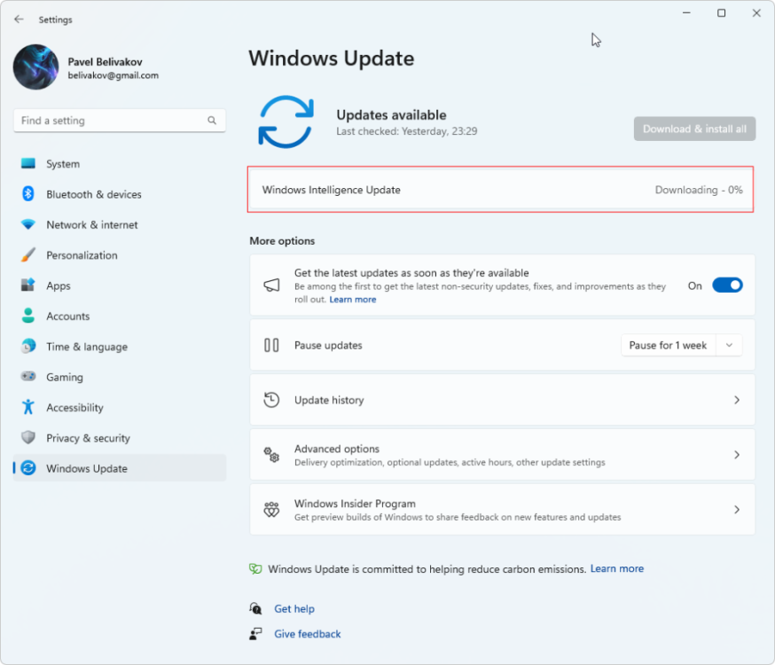Viewport: 775px width, 665px height.
Task: Click the back arrow in title bar
Action: coord(19,20)
